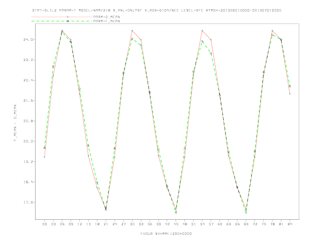Click the x-axis tick label 21
The height and width of the screenshot is (244, 316).
click(x=106, y=224)
